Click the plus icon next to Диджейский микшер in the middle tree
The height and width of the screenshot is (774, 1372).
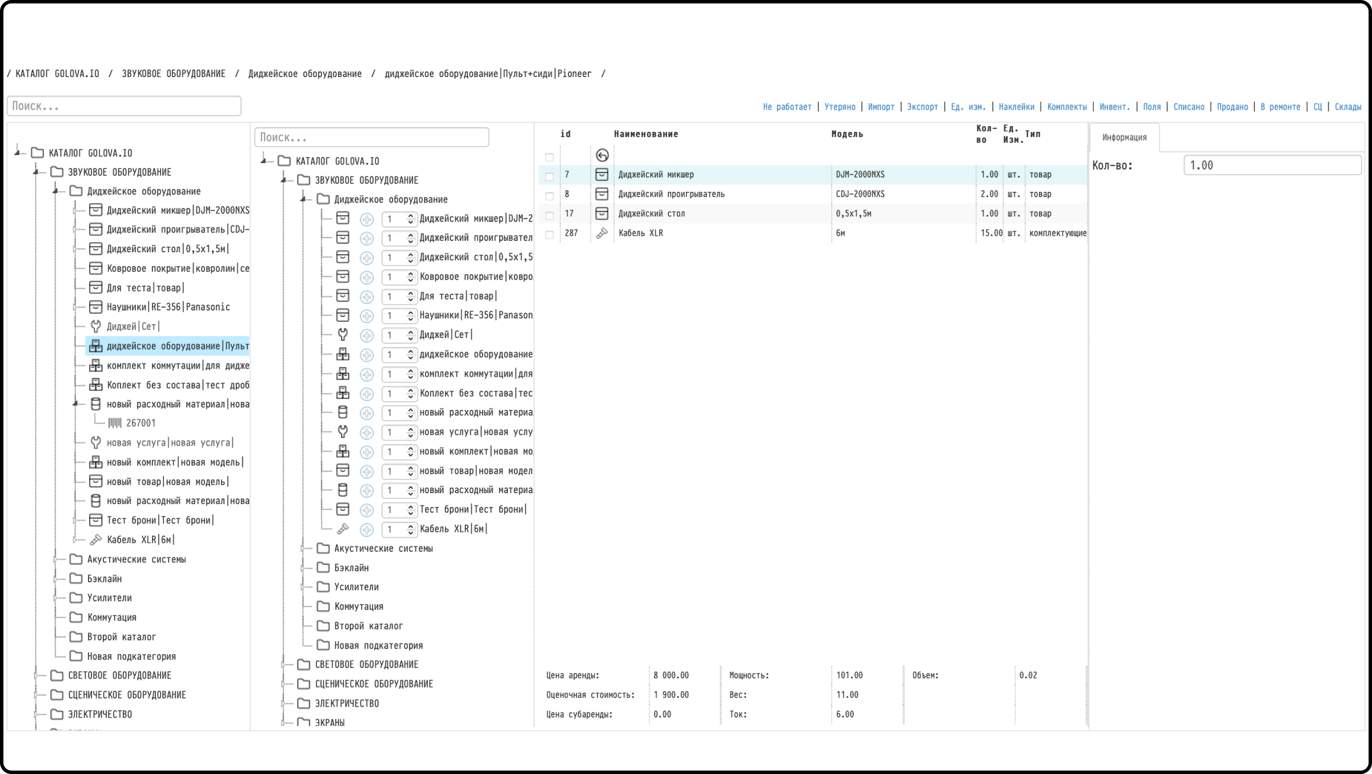click(367, 219)
